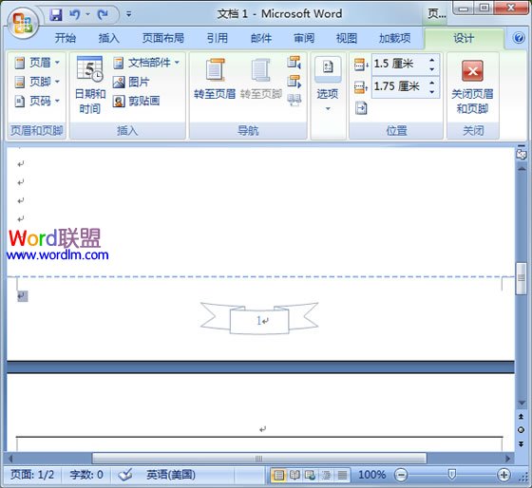Open the 文档部件 dropdown

[x=146, y=63]
